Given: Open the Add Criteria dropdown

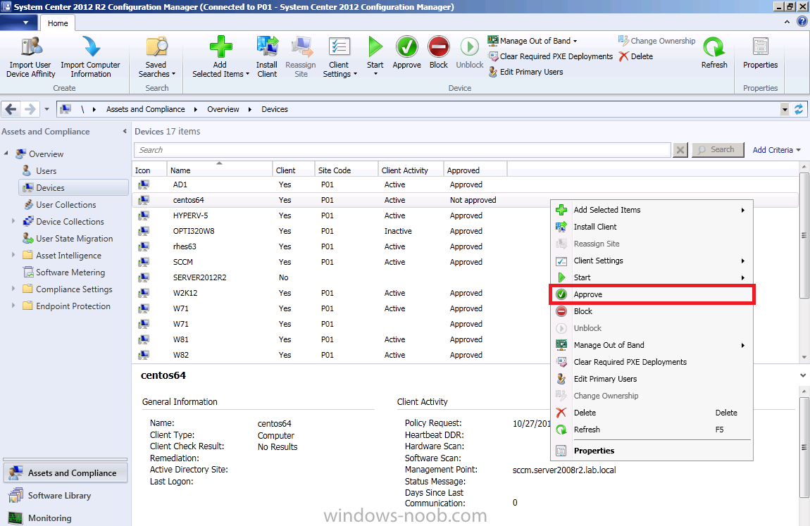Looking at the screenshot, I should [x=776, y=150].
